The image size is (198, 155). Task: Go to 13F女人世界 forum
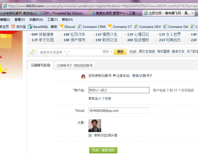[170, 34]
